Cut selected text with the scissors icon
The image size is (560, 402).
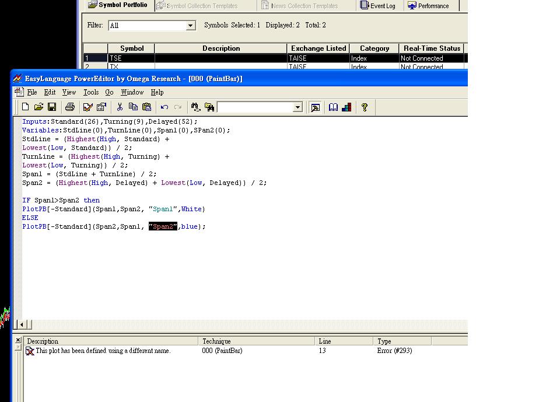[x=120, y=107]
